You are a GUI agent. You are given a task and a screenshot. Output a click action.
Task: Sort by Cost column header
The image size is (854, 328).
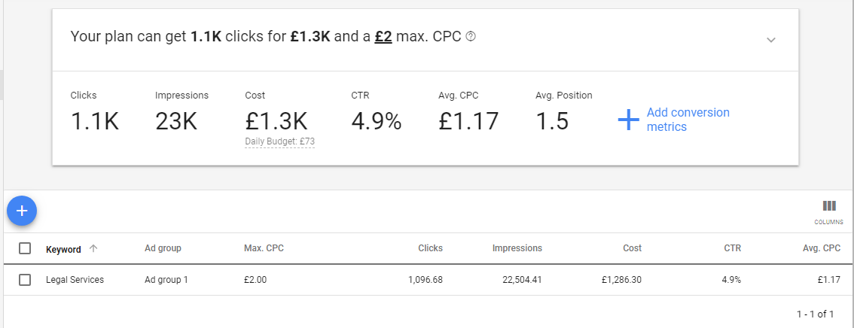point(633,248)
